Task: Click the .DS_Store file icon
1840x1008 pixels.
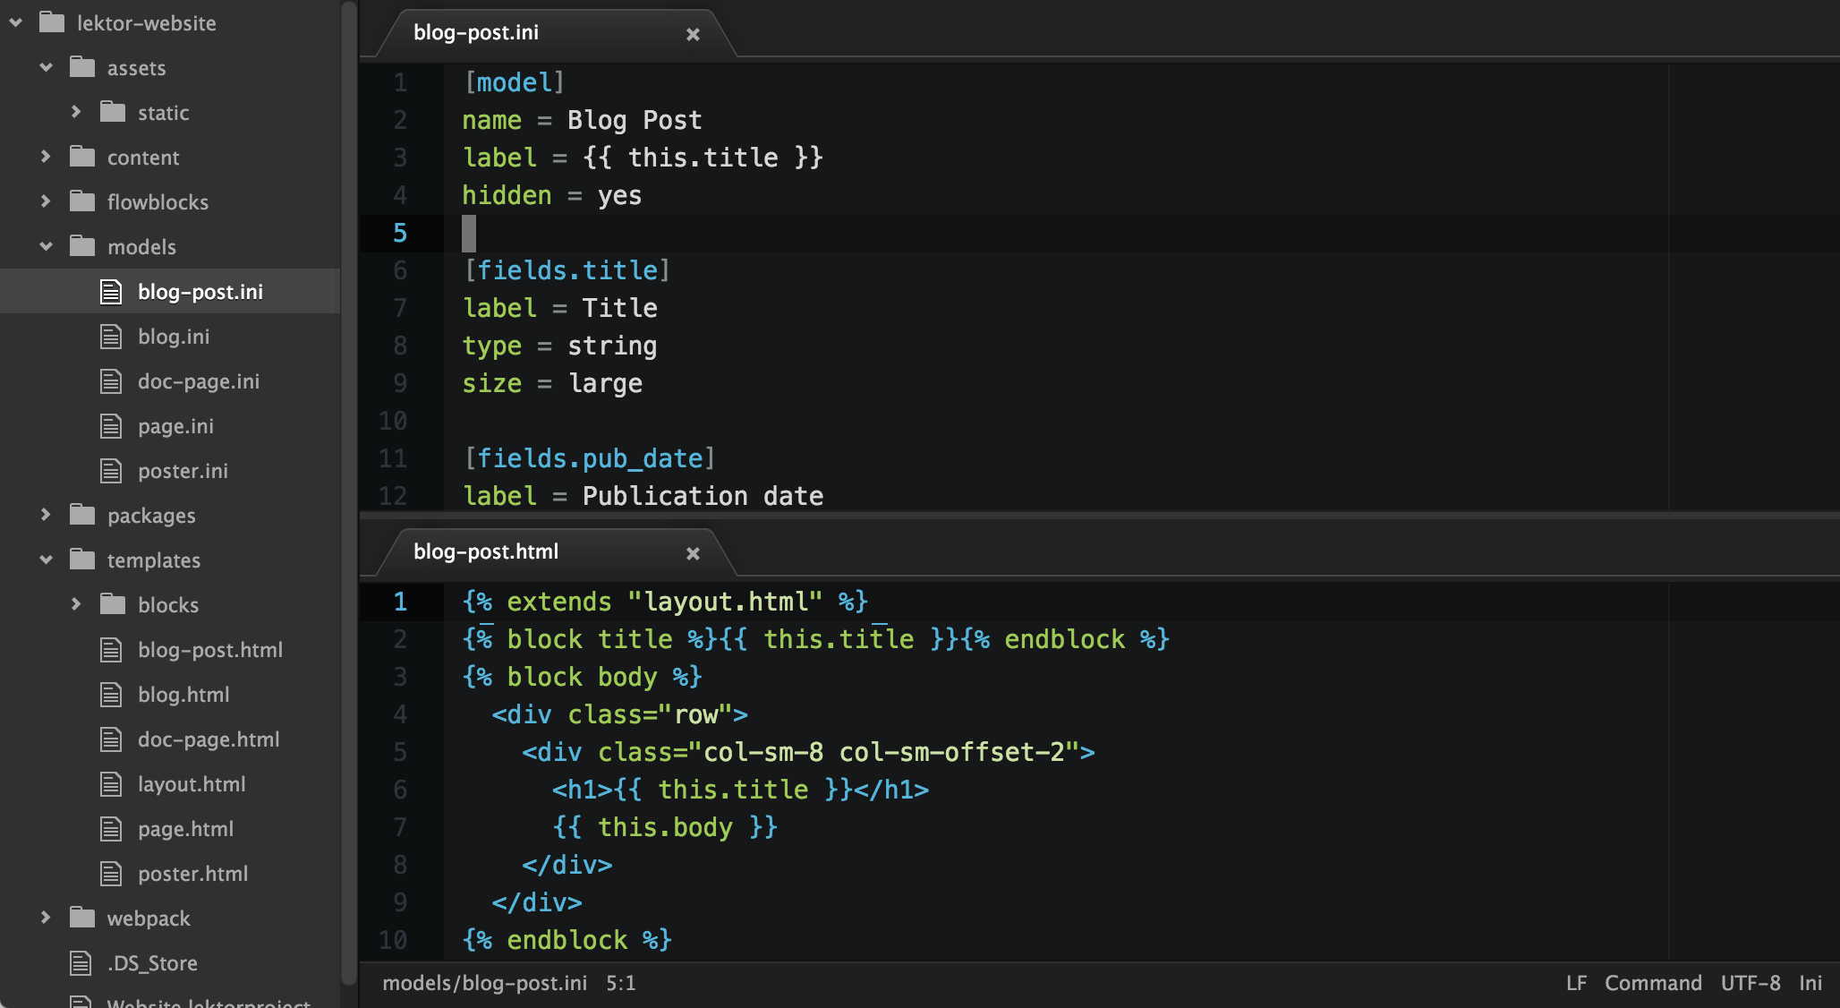Action: click(81, 963)
